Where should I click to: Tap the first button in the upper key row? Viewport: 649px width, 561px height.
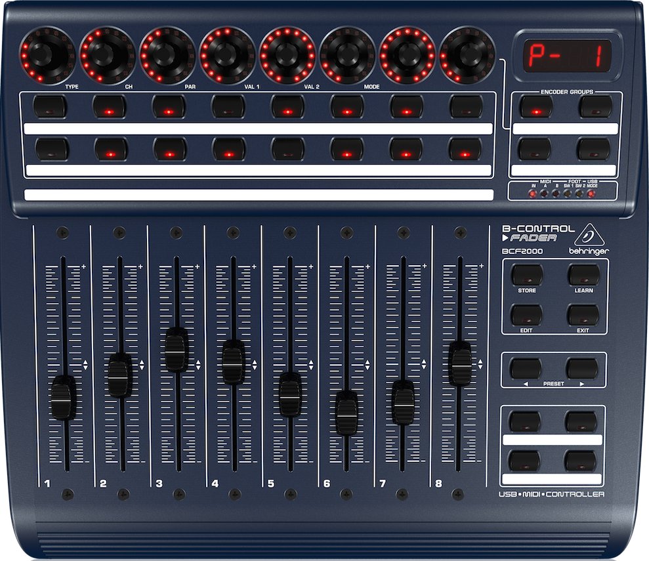pos(50,106)
